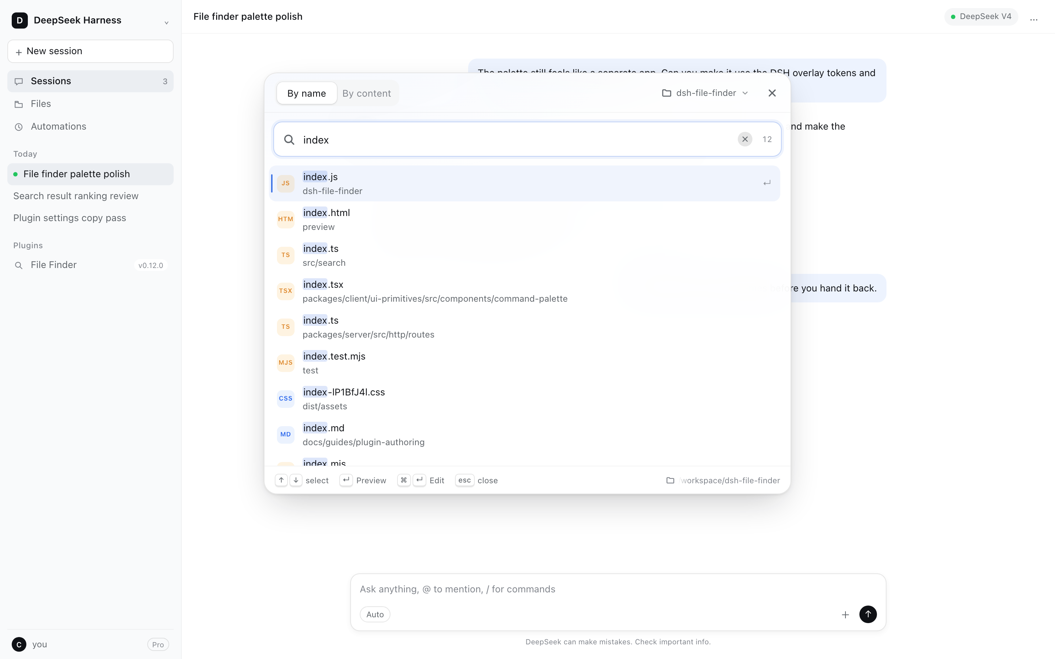
Task: Click the enter-key icon on the index.js row
Action: click(767, 183)
